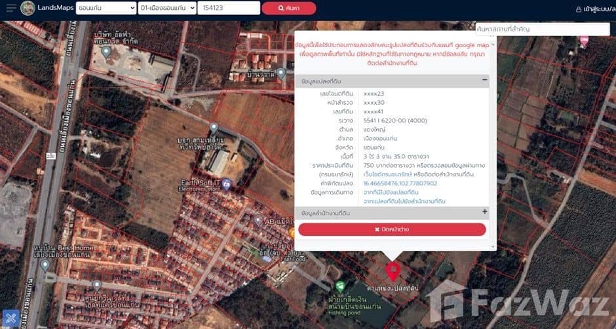Screen dimensions: 616x329
Task: Collapse the ข้อมูลแปลงที่ดิน section
Action: point(485,80)
